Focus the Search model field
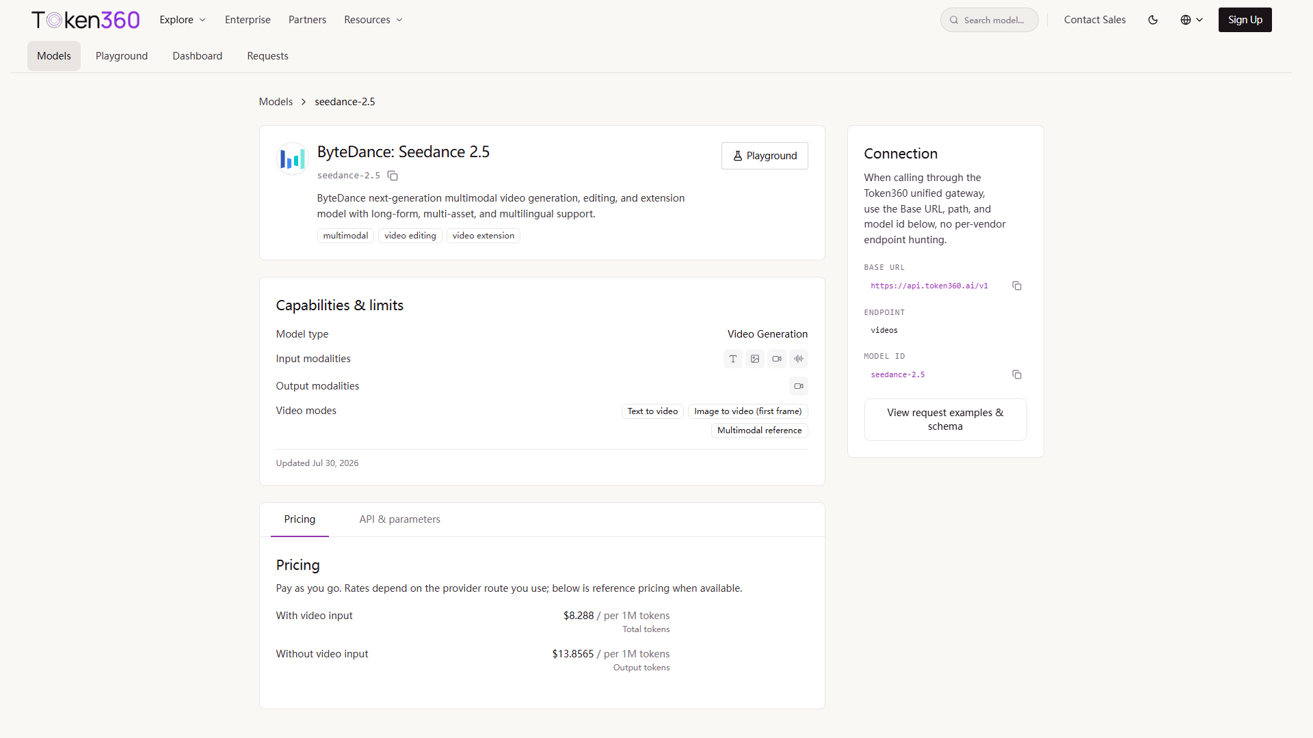The image size is (1313, 738). tap(989, 20)
